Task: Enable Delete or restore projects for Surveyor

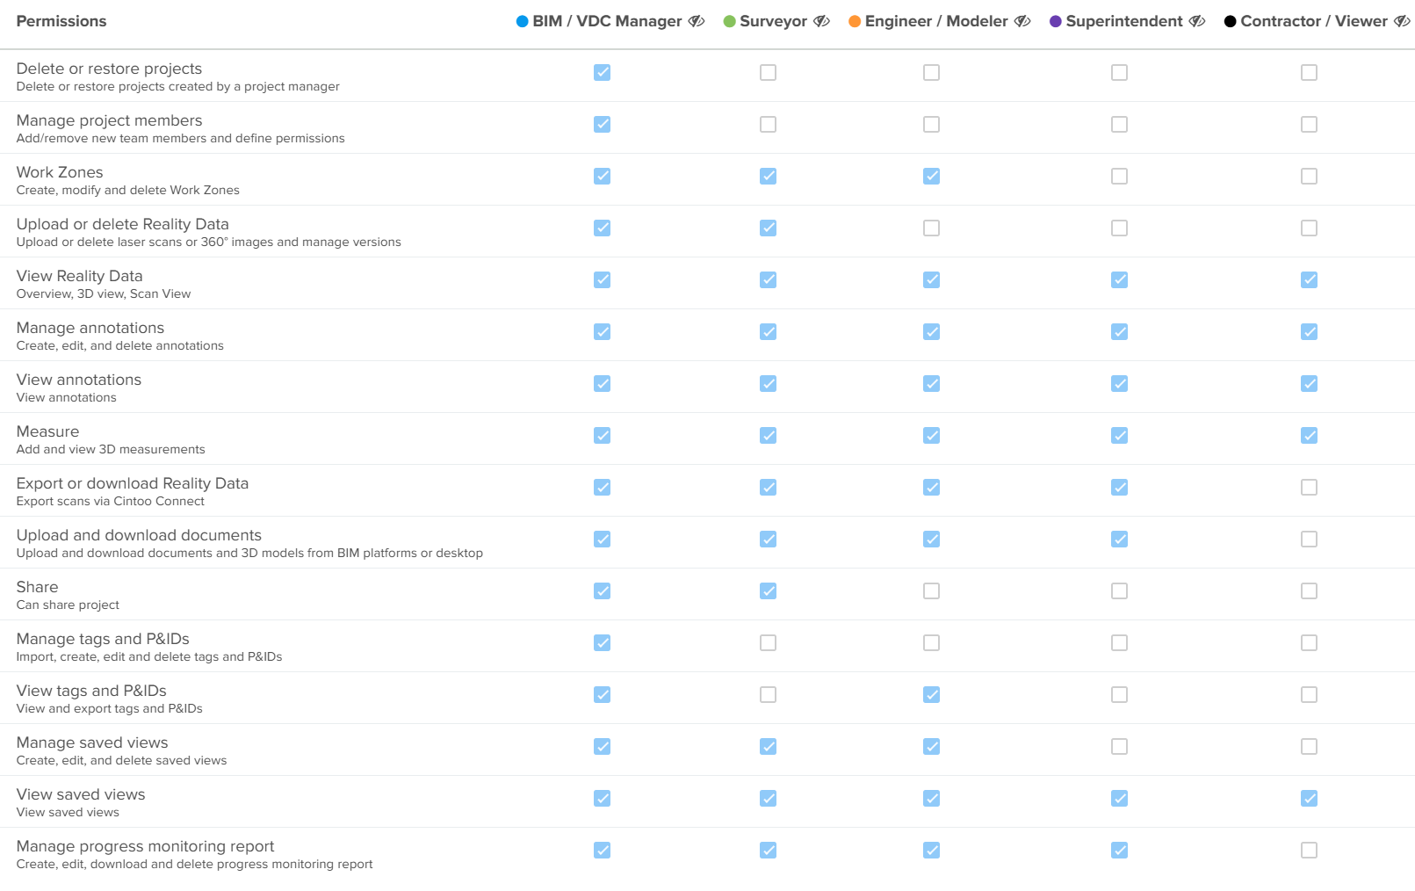Action: (768, 73)
